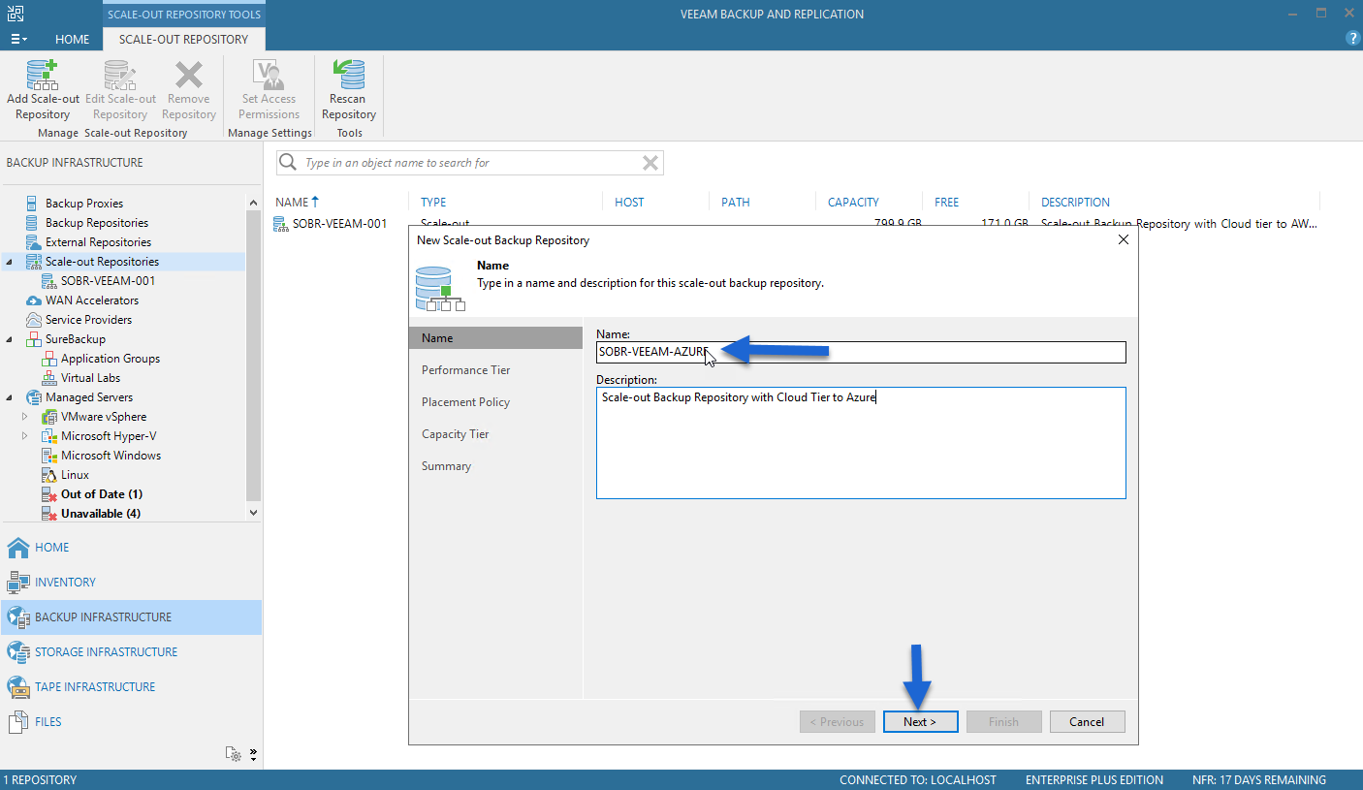Open the main application menu dropdown
Screen dimensions: 1363x790
pos(18,39)
